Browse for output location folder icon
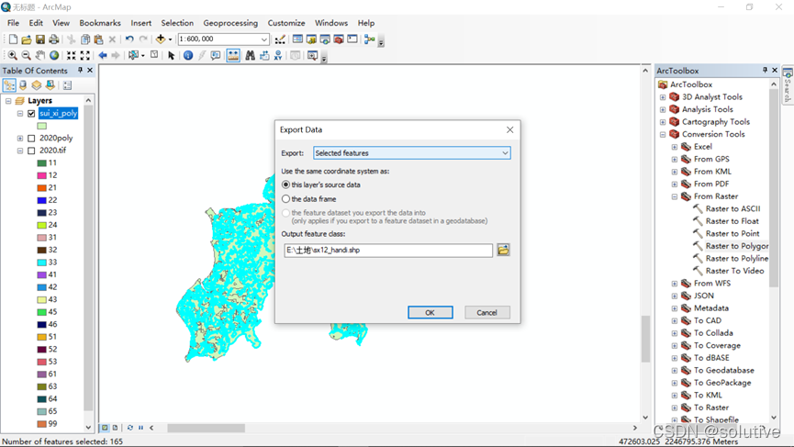 click(503, 250)
